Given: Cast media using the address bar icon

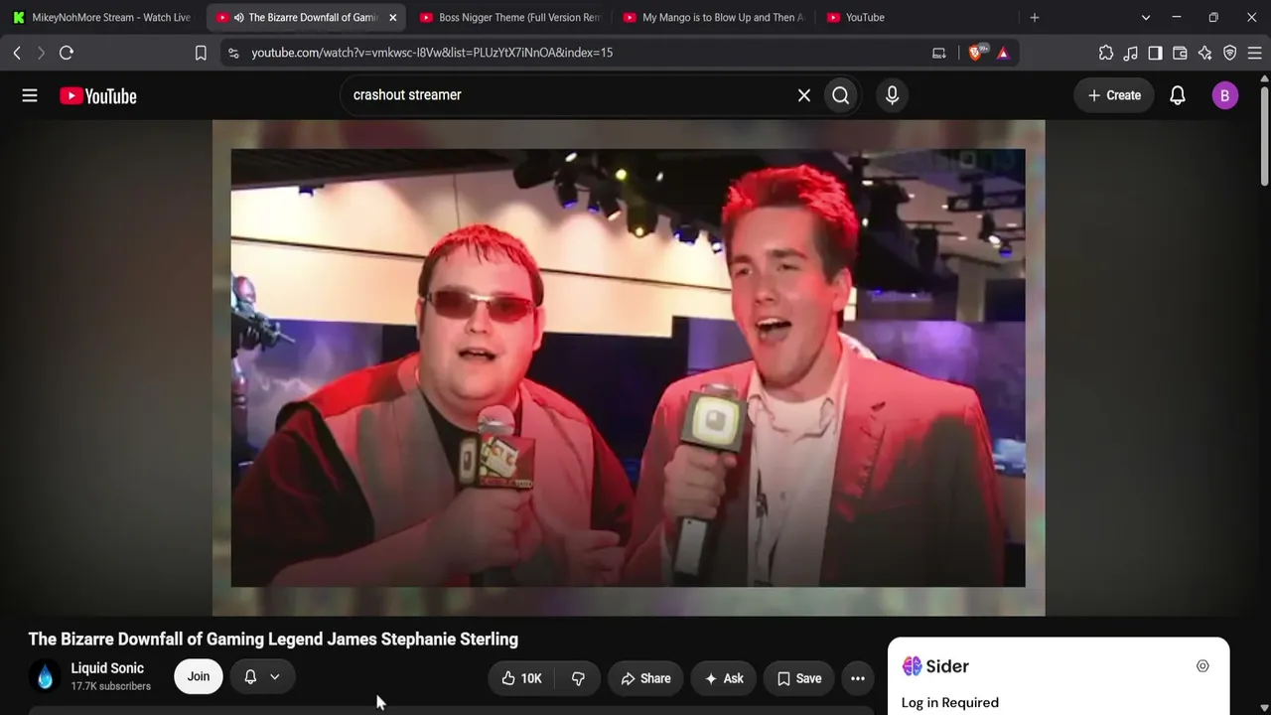Looking at the screenshot, I should coord(938,53).
